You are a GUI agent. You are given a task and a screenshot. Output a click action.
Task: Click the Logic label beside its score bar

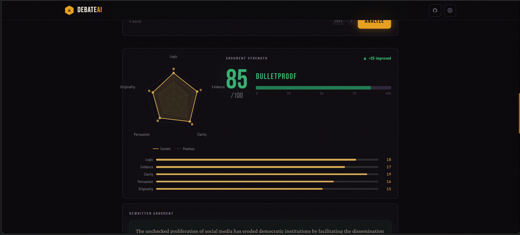(149, 160)
